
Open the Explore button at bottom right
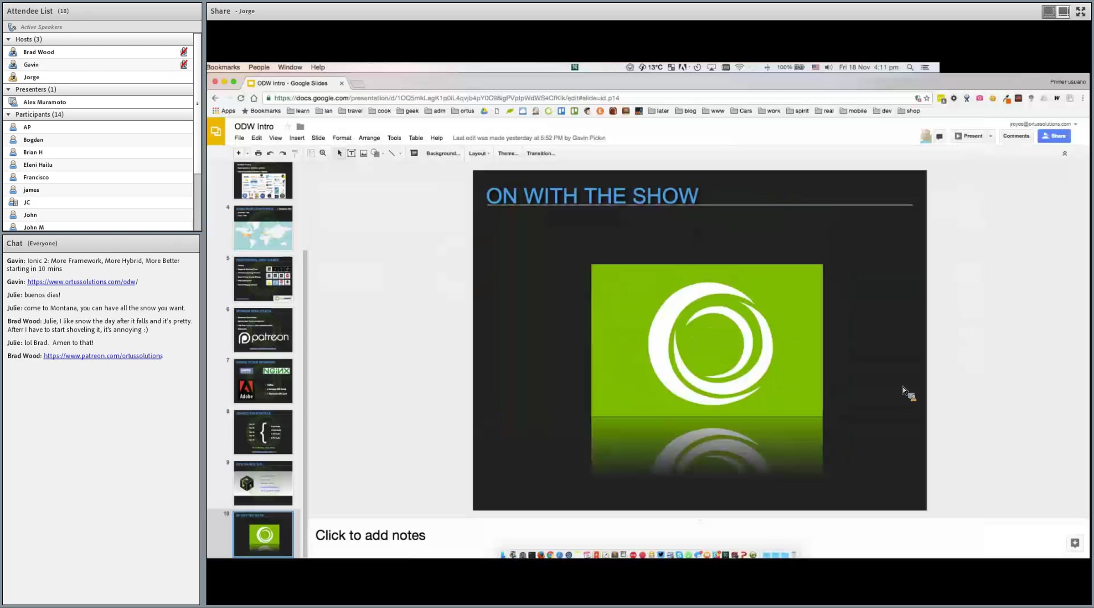pos(1075,543)
